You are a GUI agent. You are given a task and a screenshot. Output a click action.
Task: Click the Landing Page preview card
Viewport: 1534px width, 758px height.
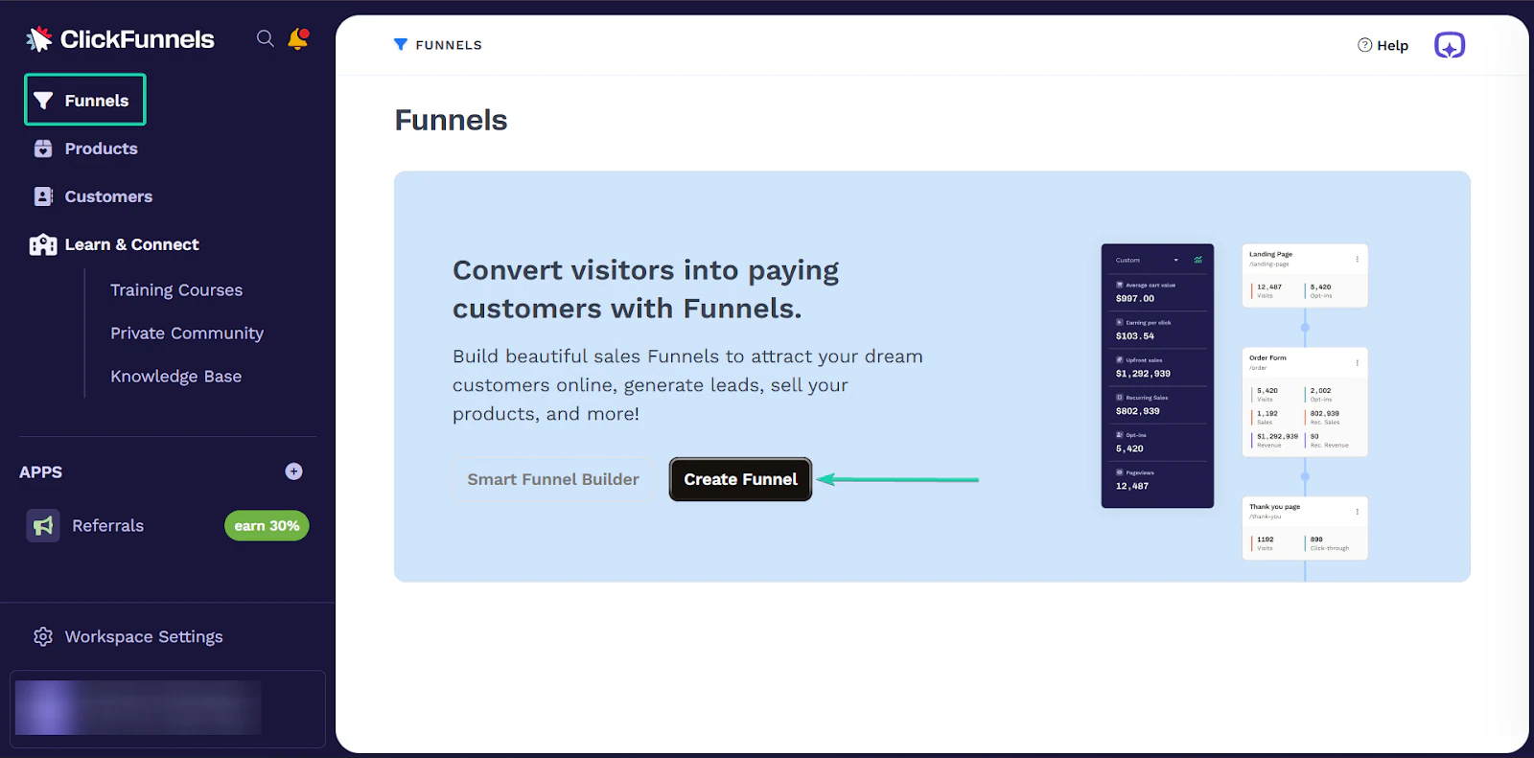pos(1305,275)
